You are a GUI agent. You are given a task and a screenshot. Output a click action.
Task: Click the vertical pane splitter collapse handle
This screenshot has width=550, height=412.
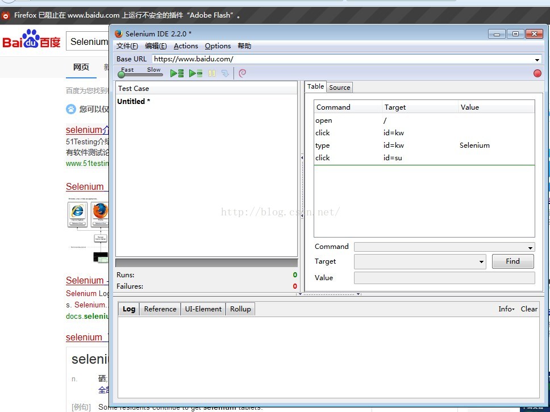pos(302,186)
